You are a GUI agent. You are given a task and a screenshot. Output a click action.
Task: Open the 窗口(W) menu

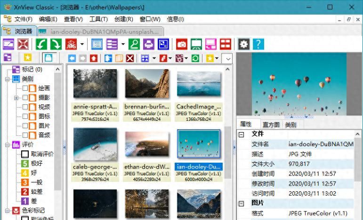[150, 19]
